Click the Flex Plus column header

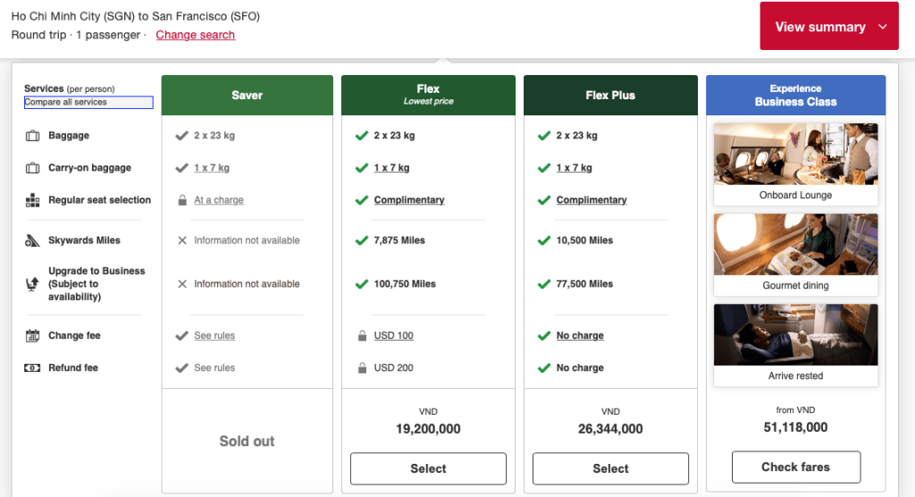pos(610,96)
